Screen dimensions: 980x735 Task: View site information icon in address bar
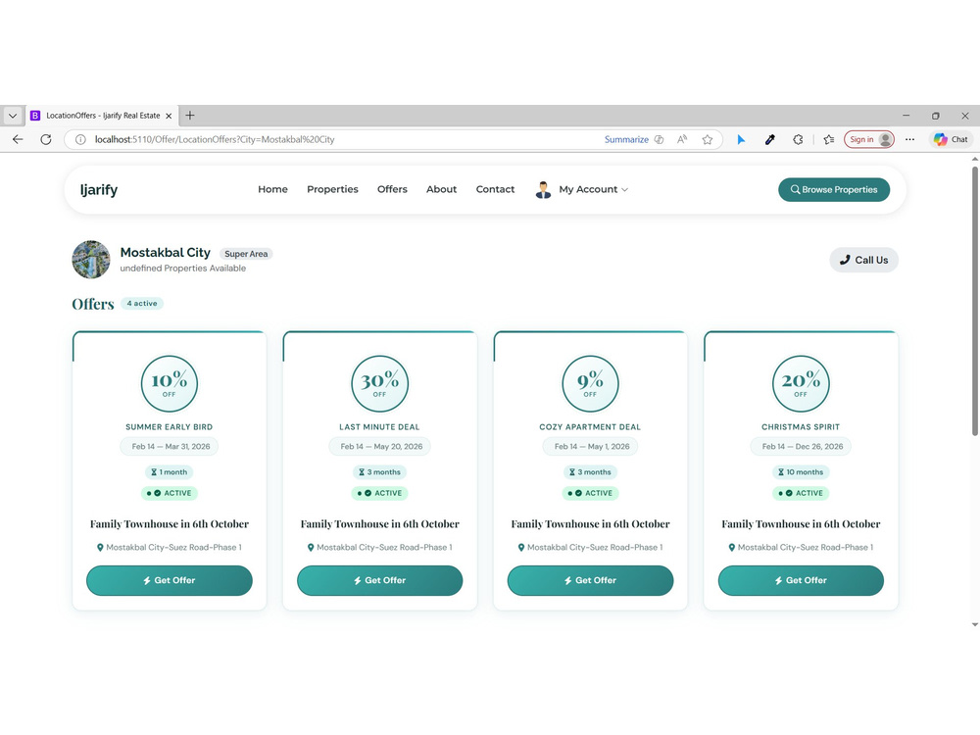[80, 139]
